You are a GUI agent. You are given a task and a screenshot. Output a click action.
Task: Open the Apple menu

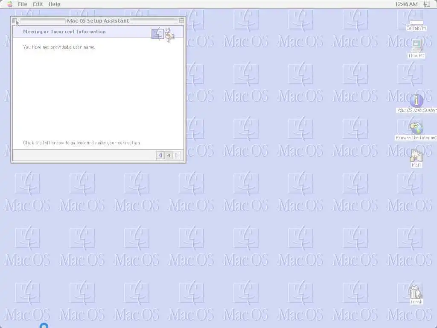10,4
